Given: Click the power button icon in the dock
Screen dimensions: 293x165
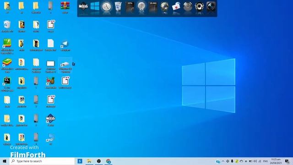Looking at the screenshot, I should click(188, 6).
